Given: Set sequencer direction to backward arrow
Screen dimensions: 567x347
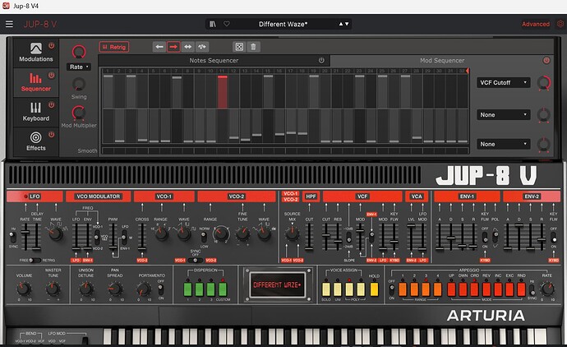Looking at the screenshot, I should (159, 47).
